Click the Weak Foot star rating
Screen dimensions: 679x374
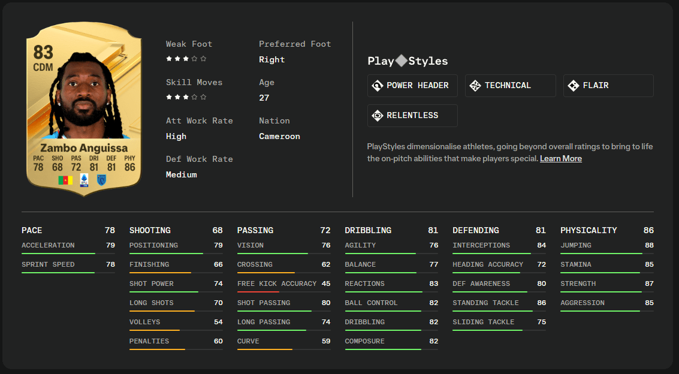point(186,59)
